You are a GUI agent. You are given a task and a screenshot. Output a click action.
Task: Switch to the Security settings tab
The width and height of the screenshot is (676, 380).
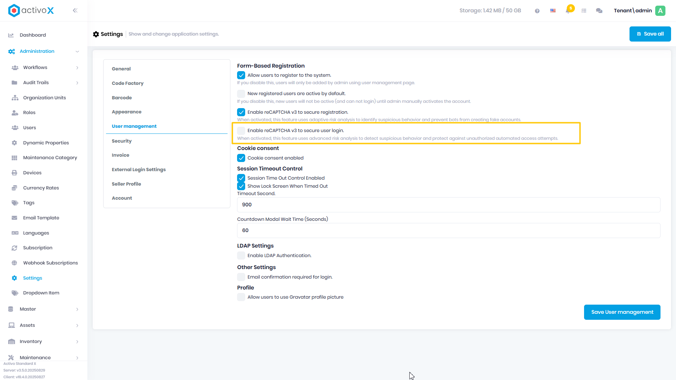(122, 141)
